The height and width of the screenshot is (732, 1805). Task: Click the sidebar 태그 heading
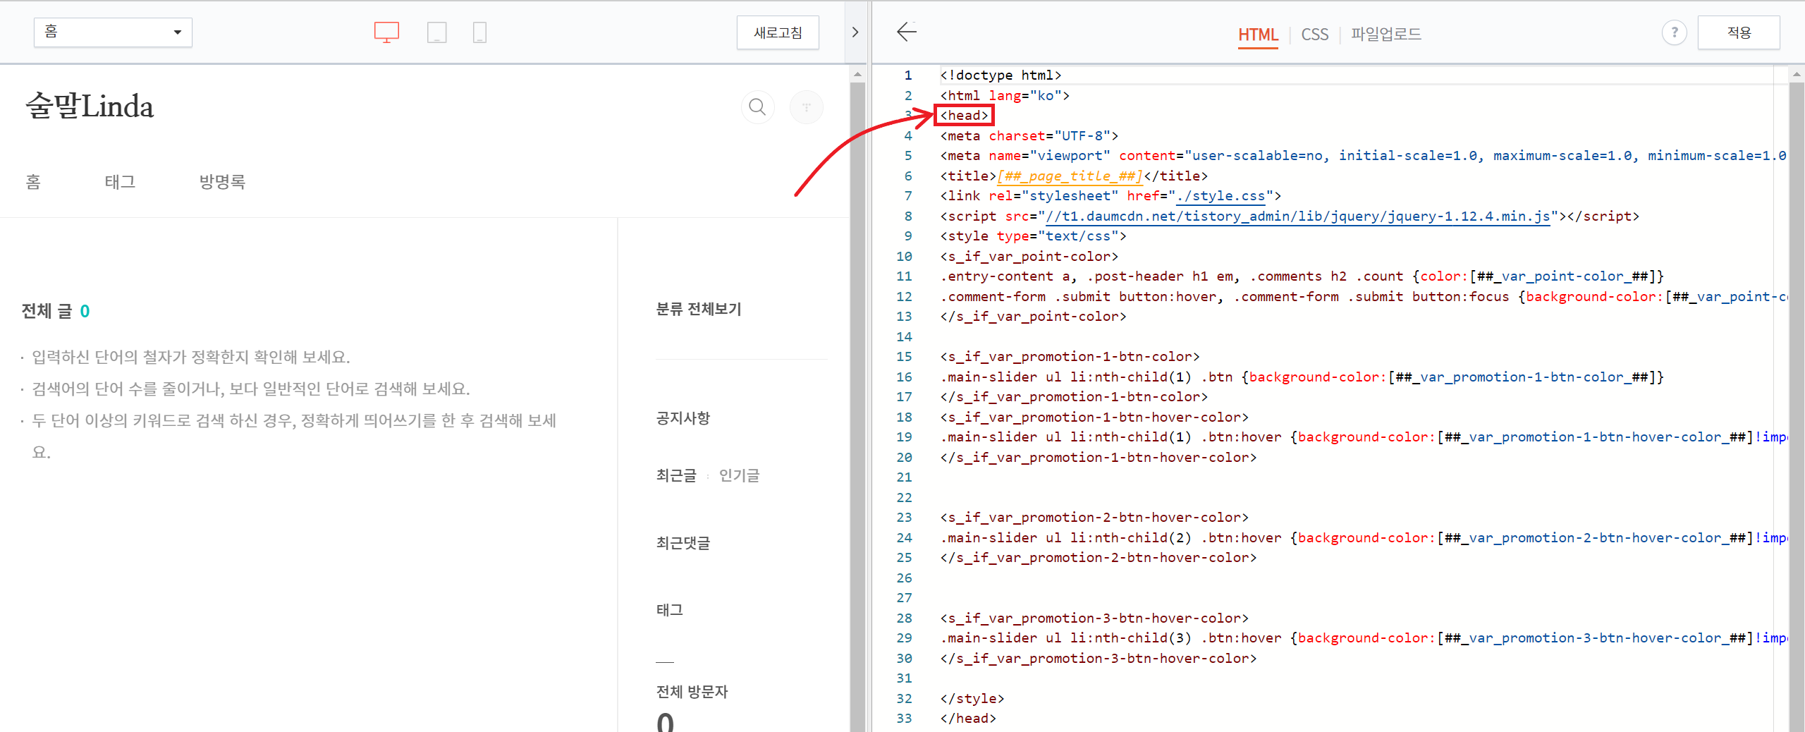pos(669,610)
